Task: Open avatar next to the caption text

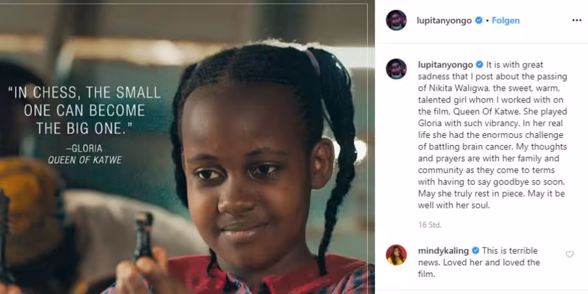Action: tap(396, 69)
